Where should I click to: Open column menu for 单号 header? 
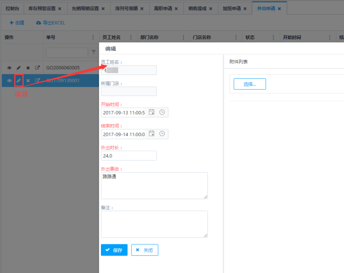point(93,37)
